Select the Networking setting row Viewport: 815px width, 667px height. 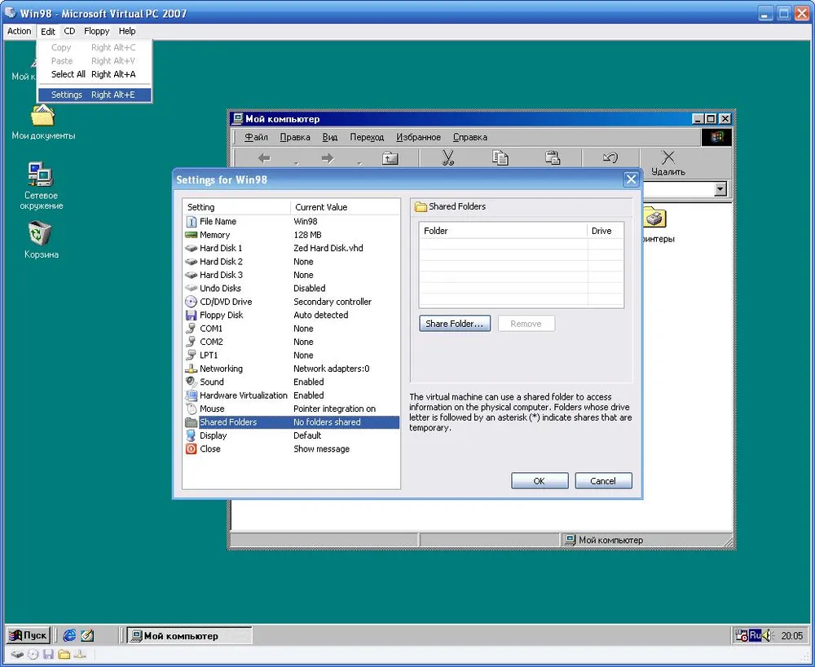[x=221, y=369]
